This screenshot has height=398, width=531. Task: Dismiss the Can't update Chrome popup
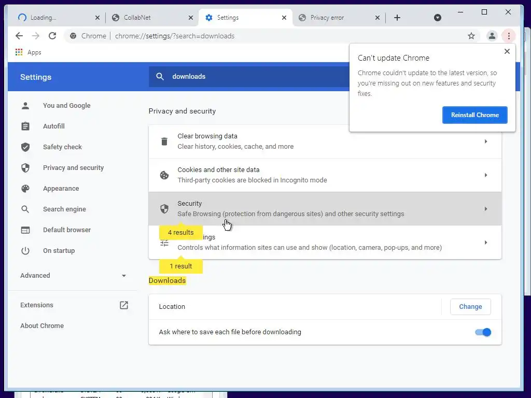coord(507,51)
